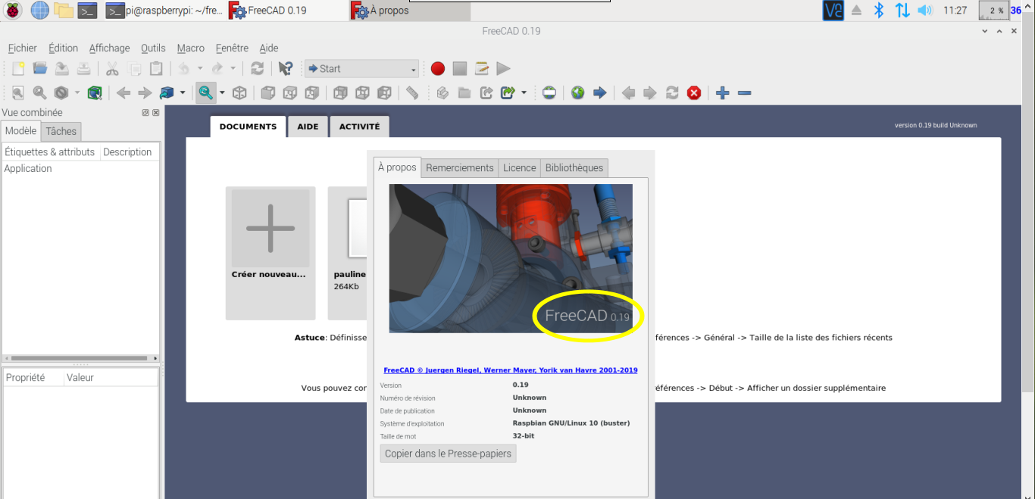Zoom out with the blue minus icon

tap(744, 93)
